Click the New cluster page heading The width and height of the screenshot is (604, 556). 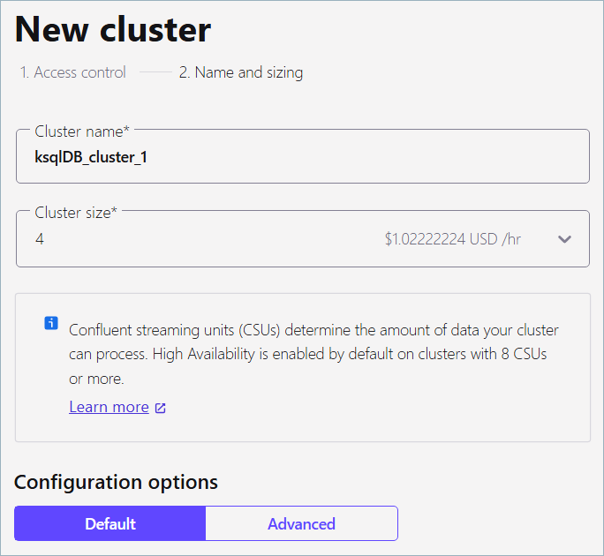click(113, 30)
